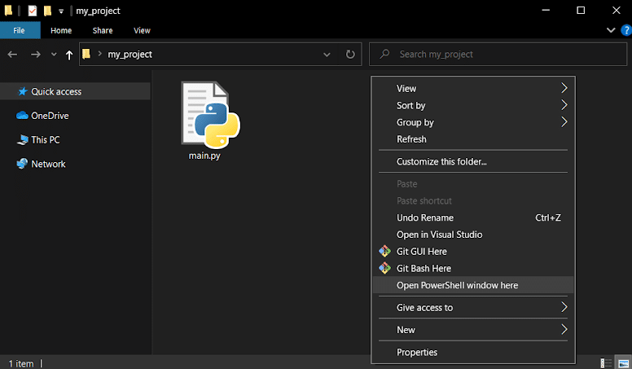Click the This PC computer icon
Viewport: 632px width, 369px height.
tap(22, 140)
